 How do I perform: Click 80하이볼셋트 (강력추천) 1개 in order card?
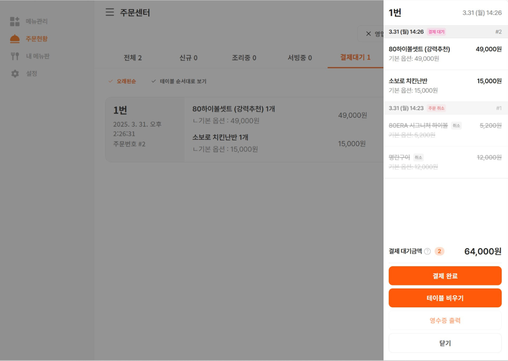tap(234, 109)
